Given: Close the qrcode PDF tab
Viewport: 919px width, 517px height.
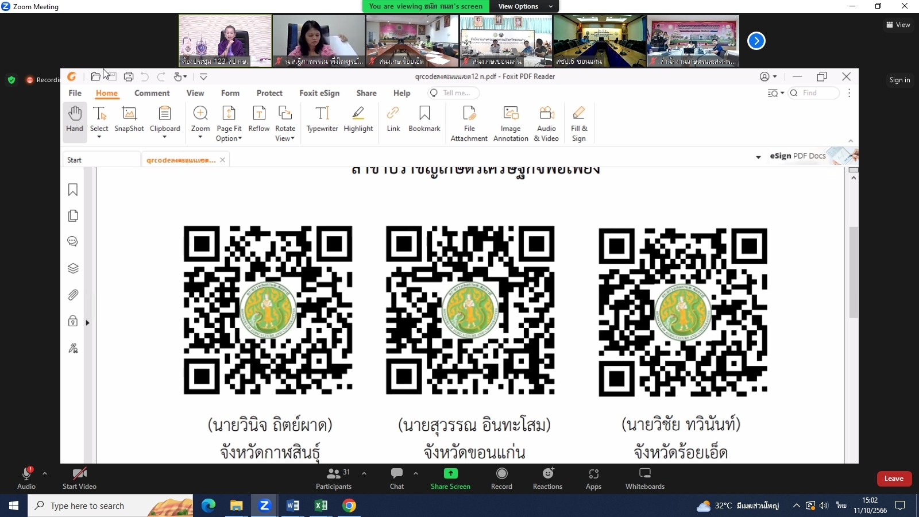Looking at the screenshot, I should 222,160.
